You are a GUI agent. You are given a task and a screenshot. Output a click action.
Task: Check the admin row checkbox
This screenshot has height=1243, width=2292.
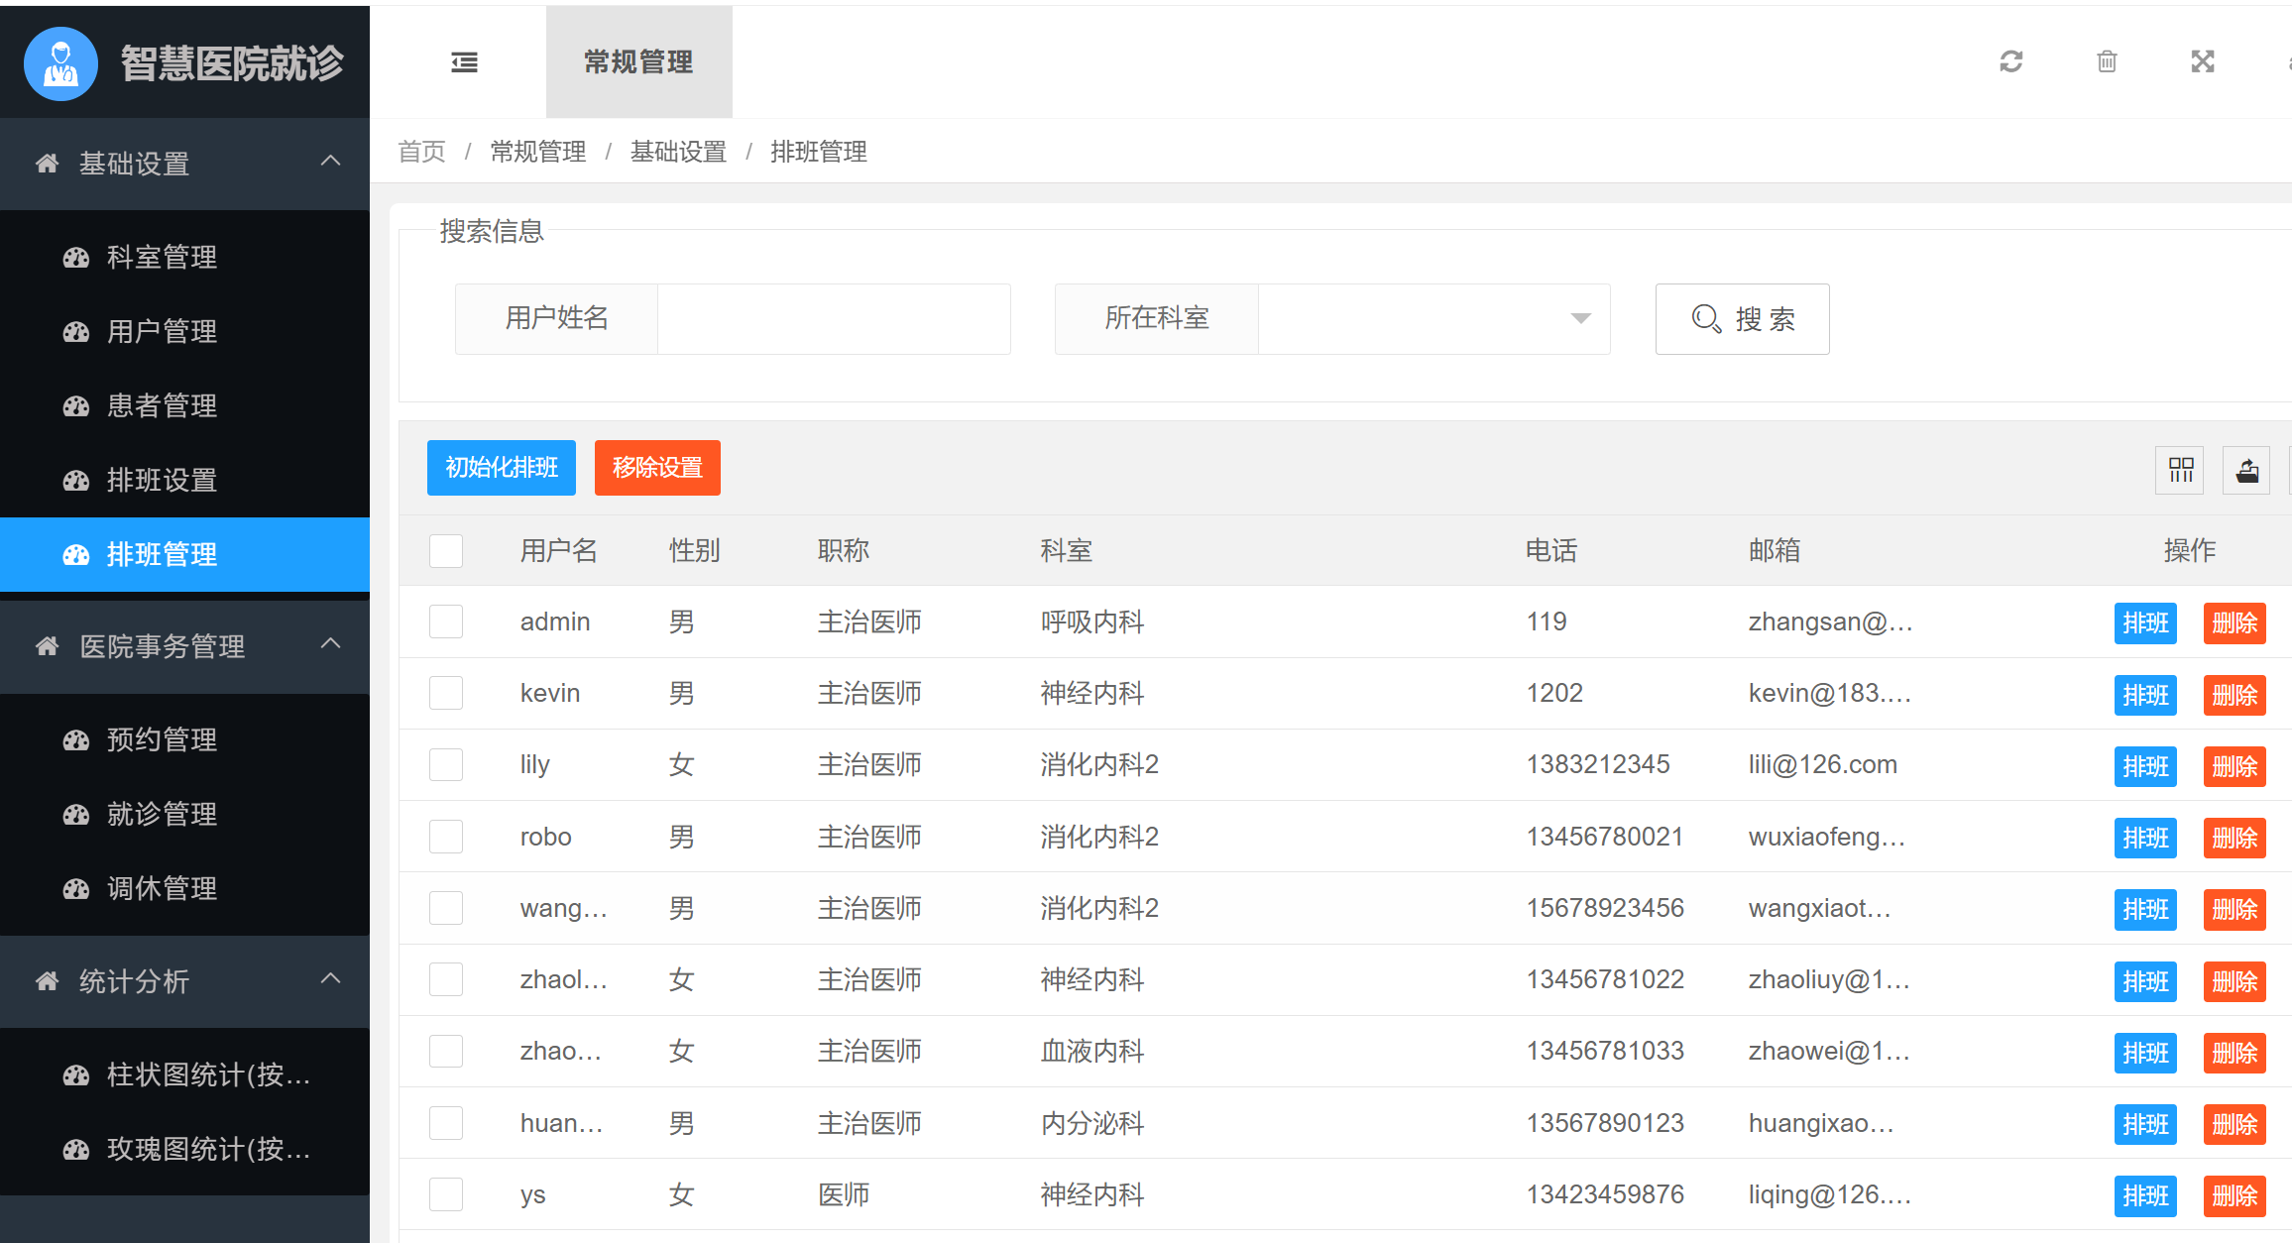[x=446, y=622]
